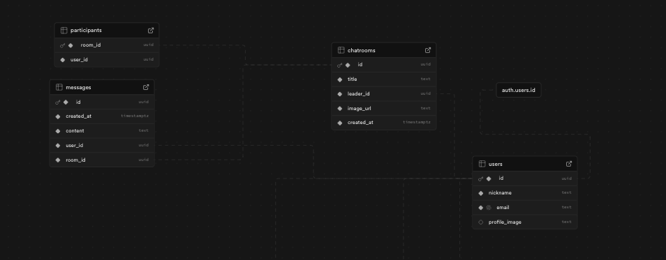Viewport: 666px width, 260px height.
Task: Select the chatrooms table title
Action: pyautogui.click(x=362, y=50)
